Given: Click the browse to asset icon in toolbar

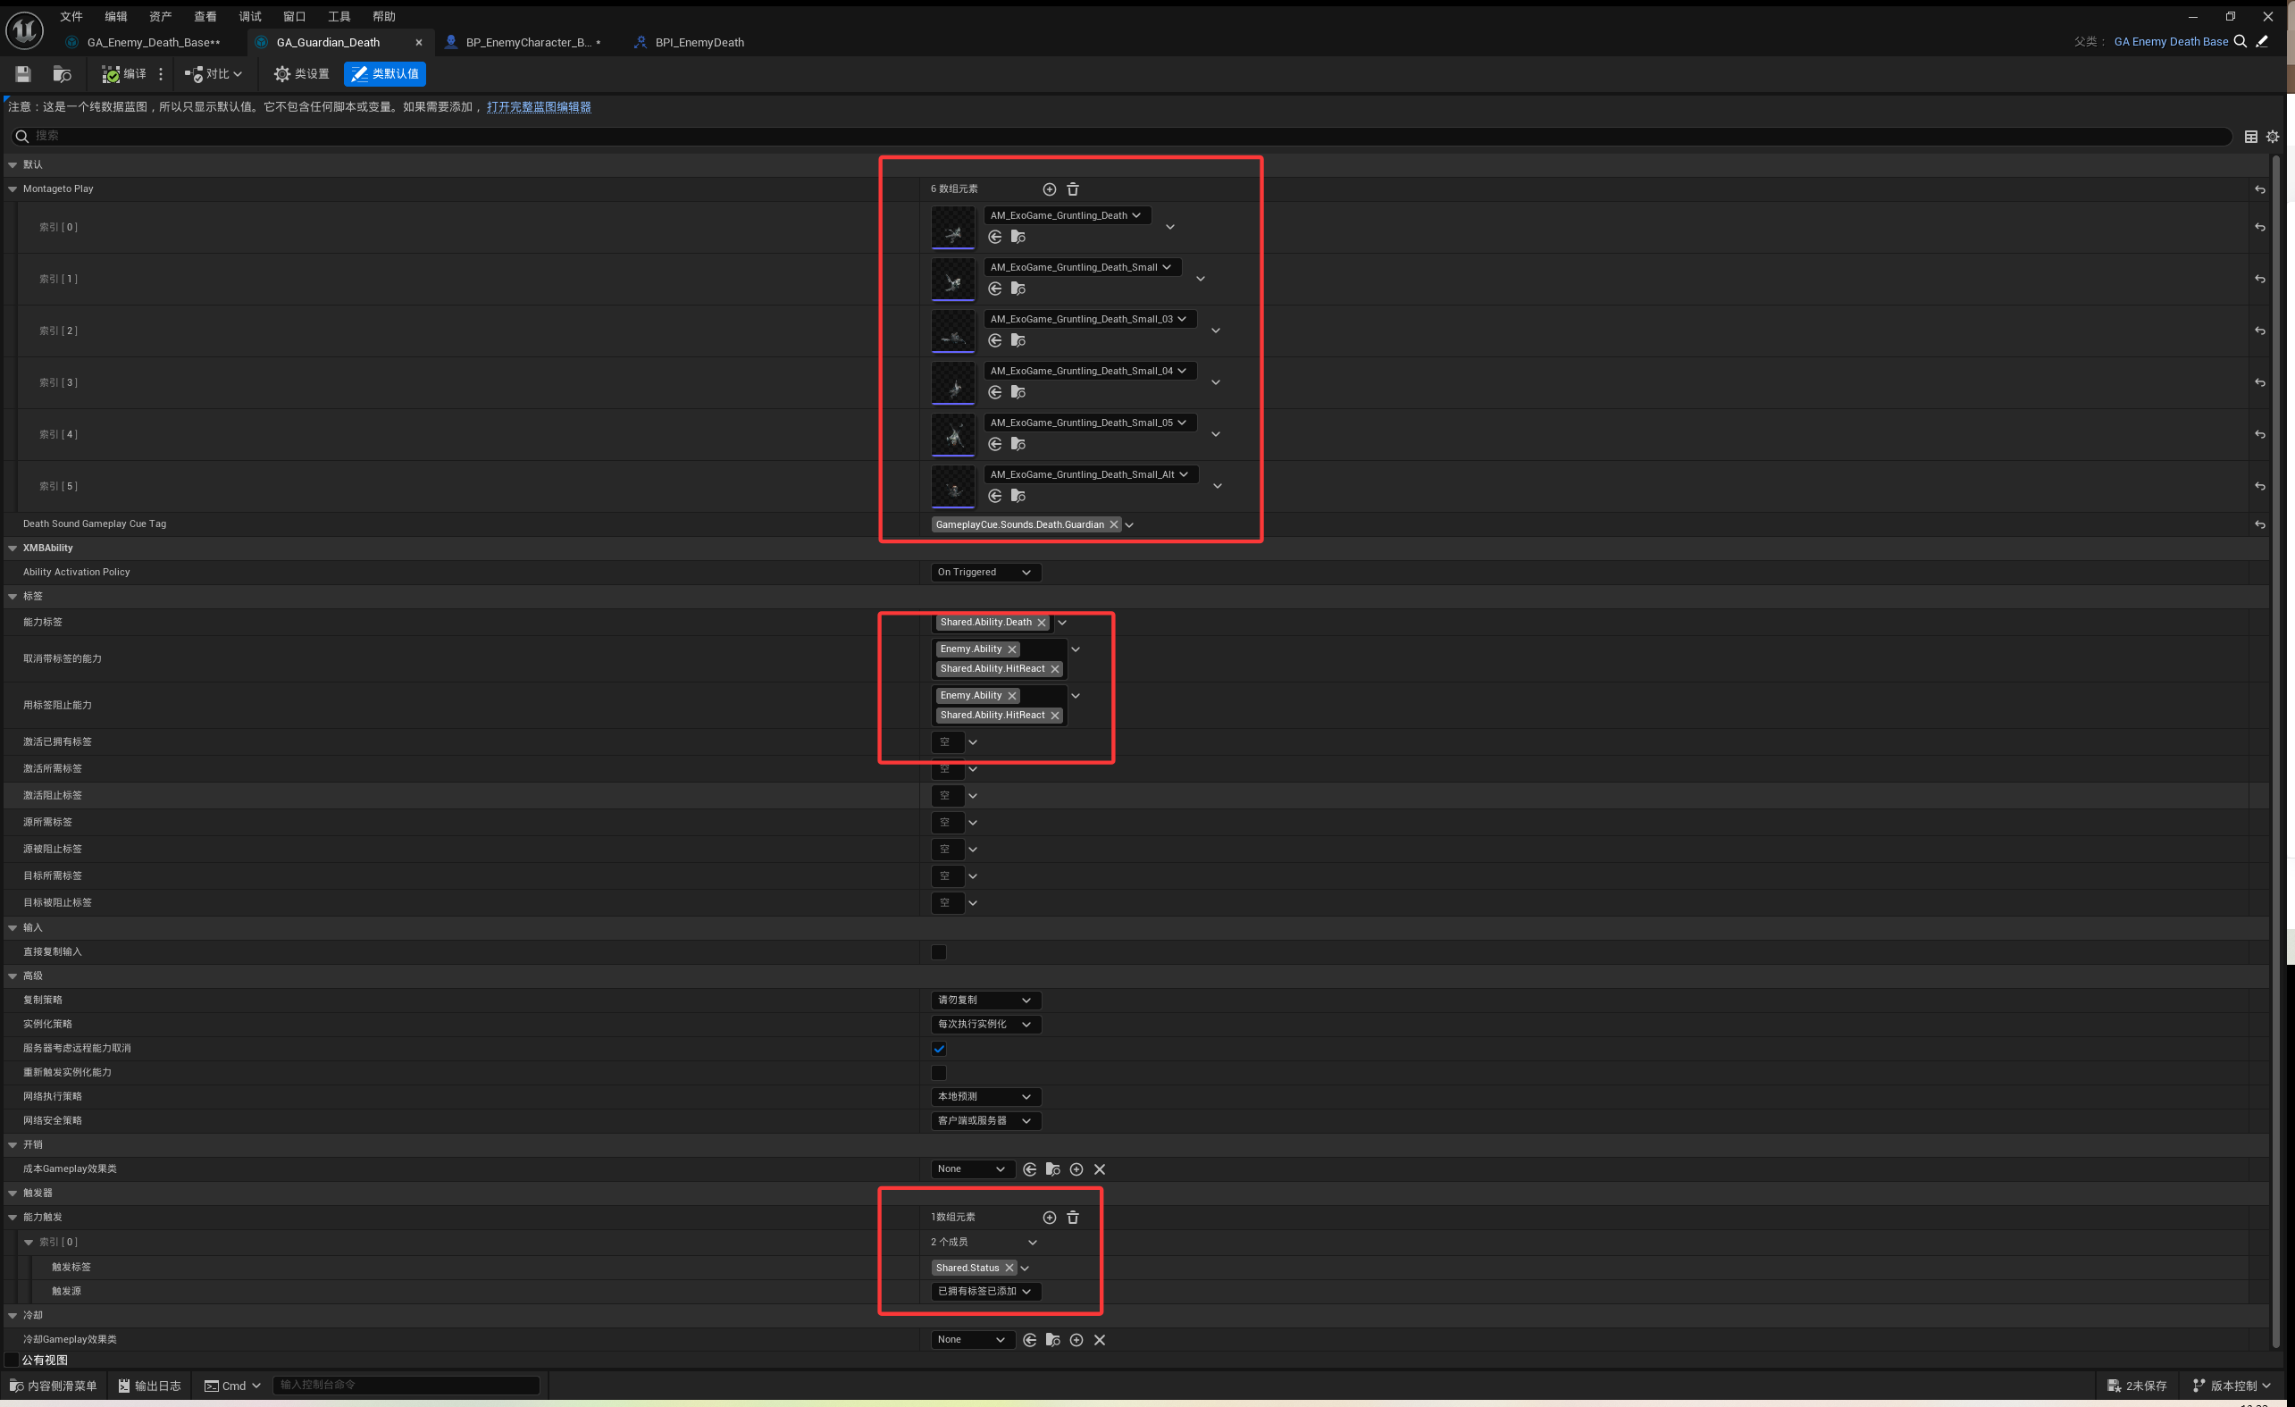Looking at the screenshot, I should [63, 73].
